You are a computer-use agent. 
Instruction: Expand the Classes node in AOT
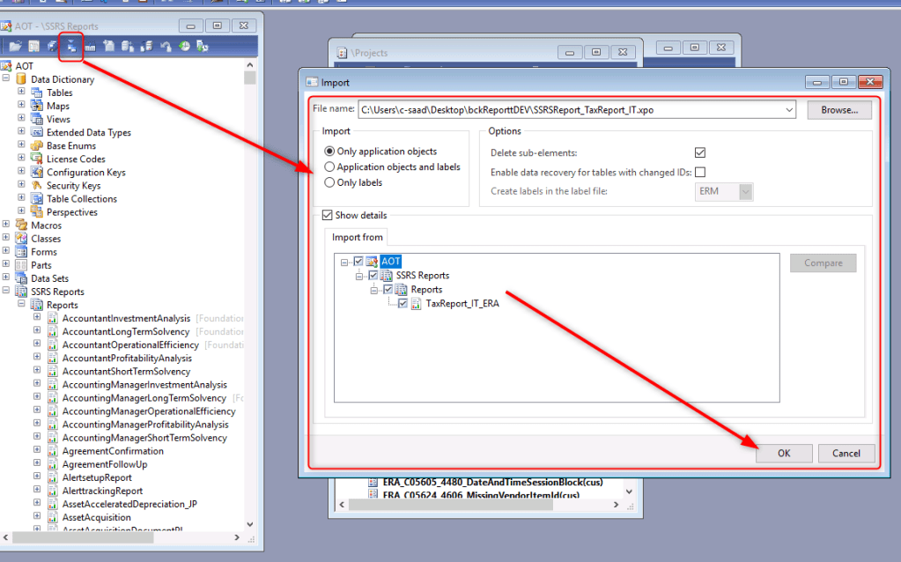(x=6, y=239)
